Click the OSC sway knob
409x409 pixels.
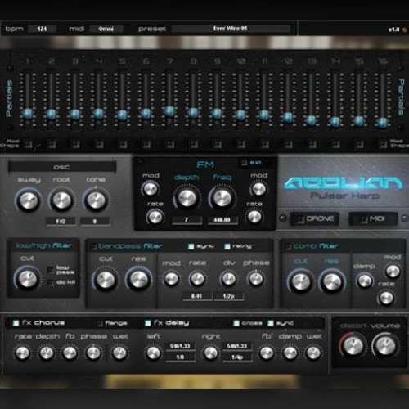coord(29,201)
